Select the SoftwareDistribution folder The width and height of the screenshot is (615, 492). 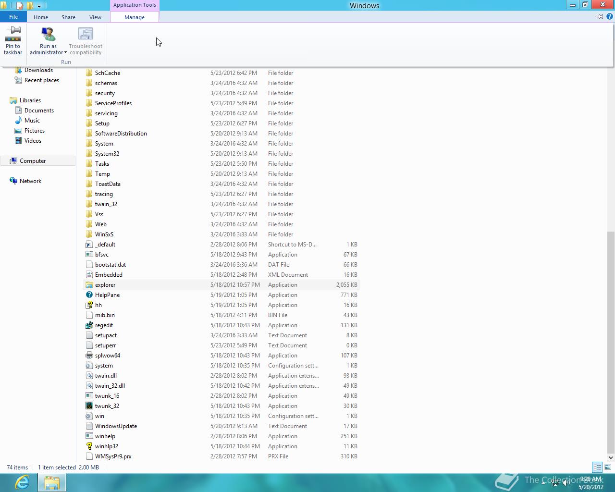click(221, 134)
